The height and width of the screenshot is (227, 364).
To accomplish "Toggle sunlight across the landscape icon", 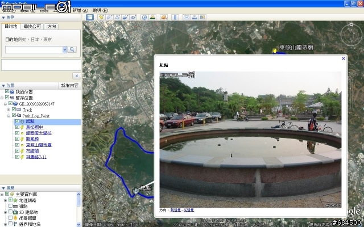I will click(x=152, y=18).
